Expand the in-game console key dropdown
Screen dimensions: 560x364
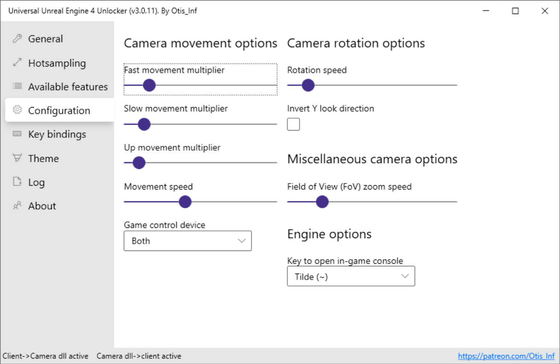(x=351, y=277)
